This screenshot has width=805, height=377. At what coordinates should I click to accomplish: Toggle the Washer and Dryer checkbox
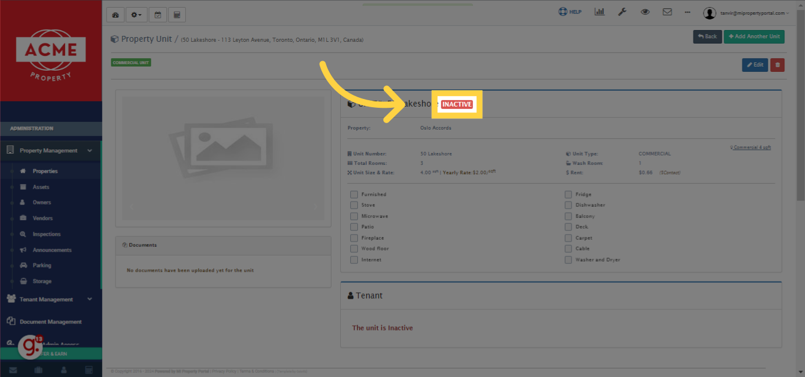[568, 259]
